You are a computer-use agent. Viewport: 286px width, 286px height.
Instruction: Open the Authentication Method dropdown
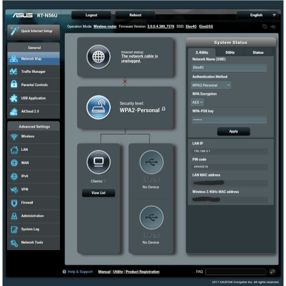click(x=211, y=85)
